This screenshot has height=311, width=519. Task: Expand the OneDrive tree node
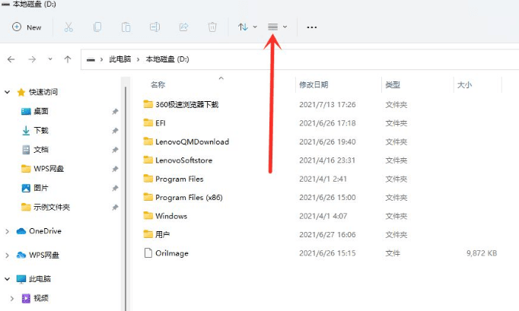(7, 231)
